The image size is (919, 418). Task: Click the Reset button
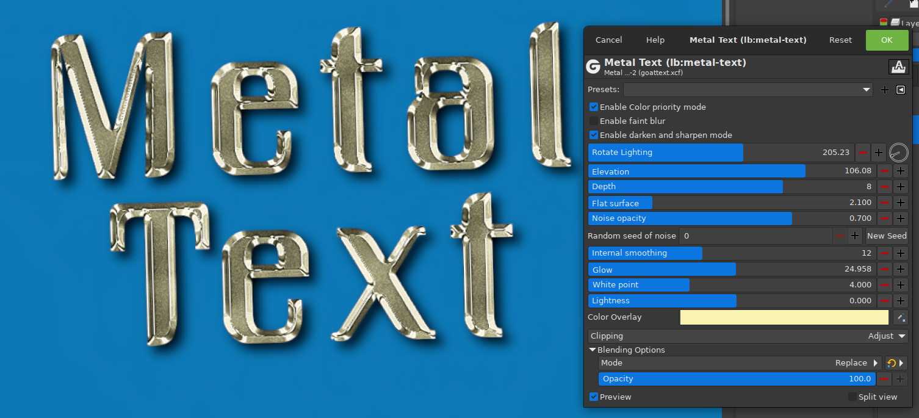click(x=840, y=40)
